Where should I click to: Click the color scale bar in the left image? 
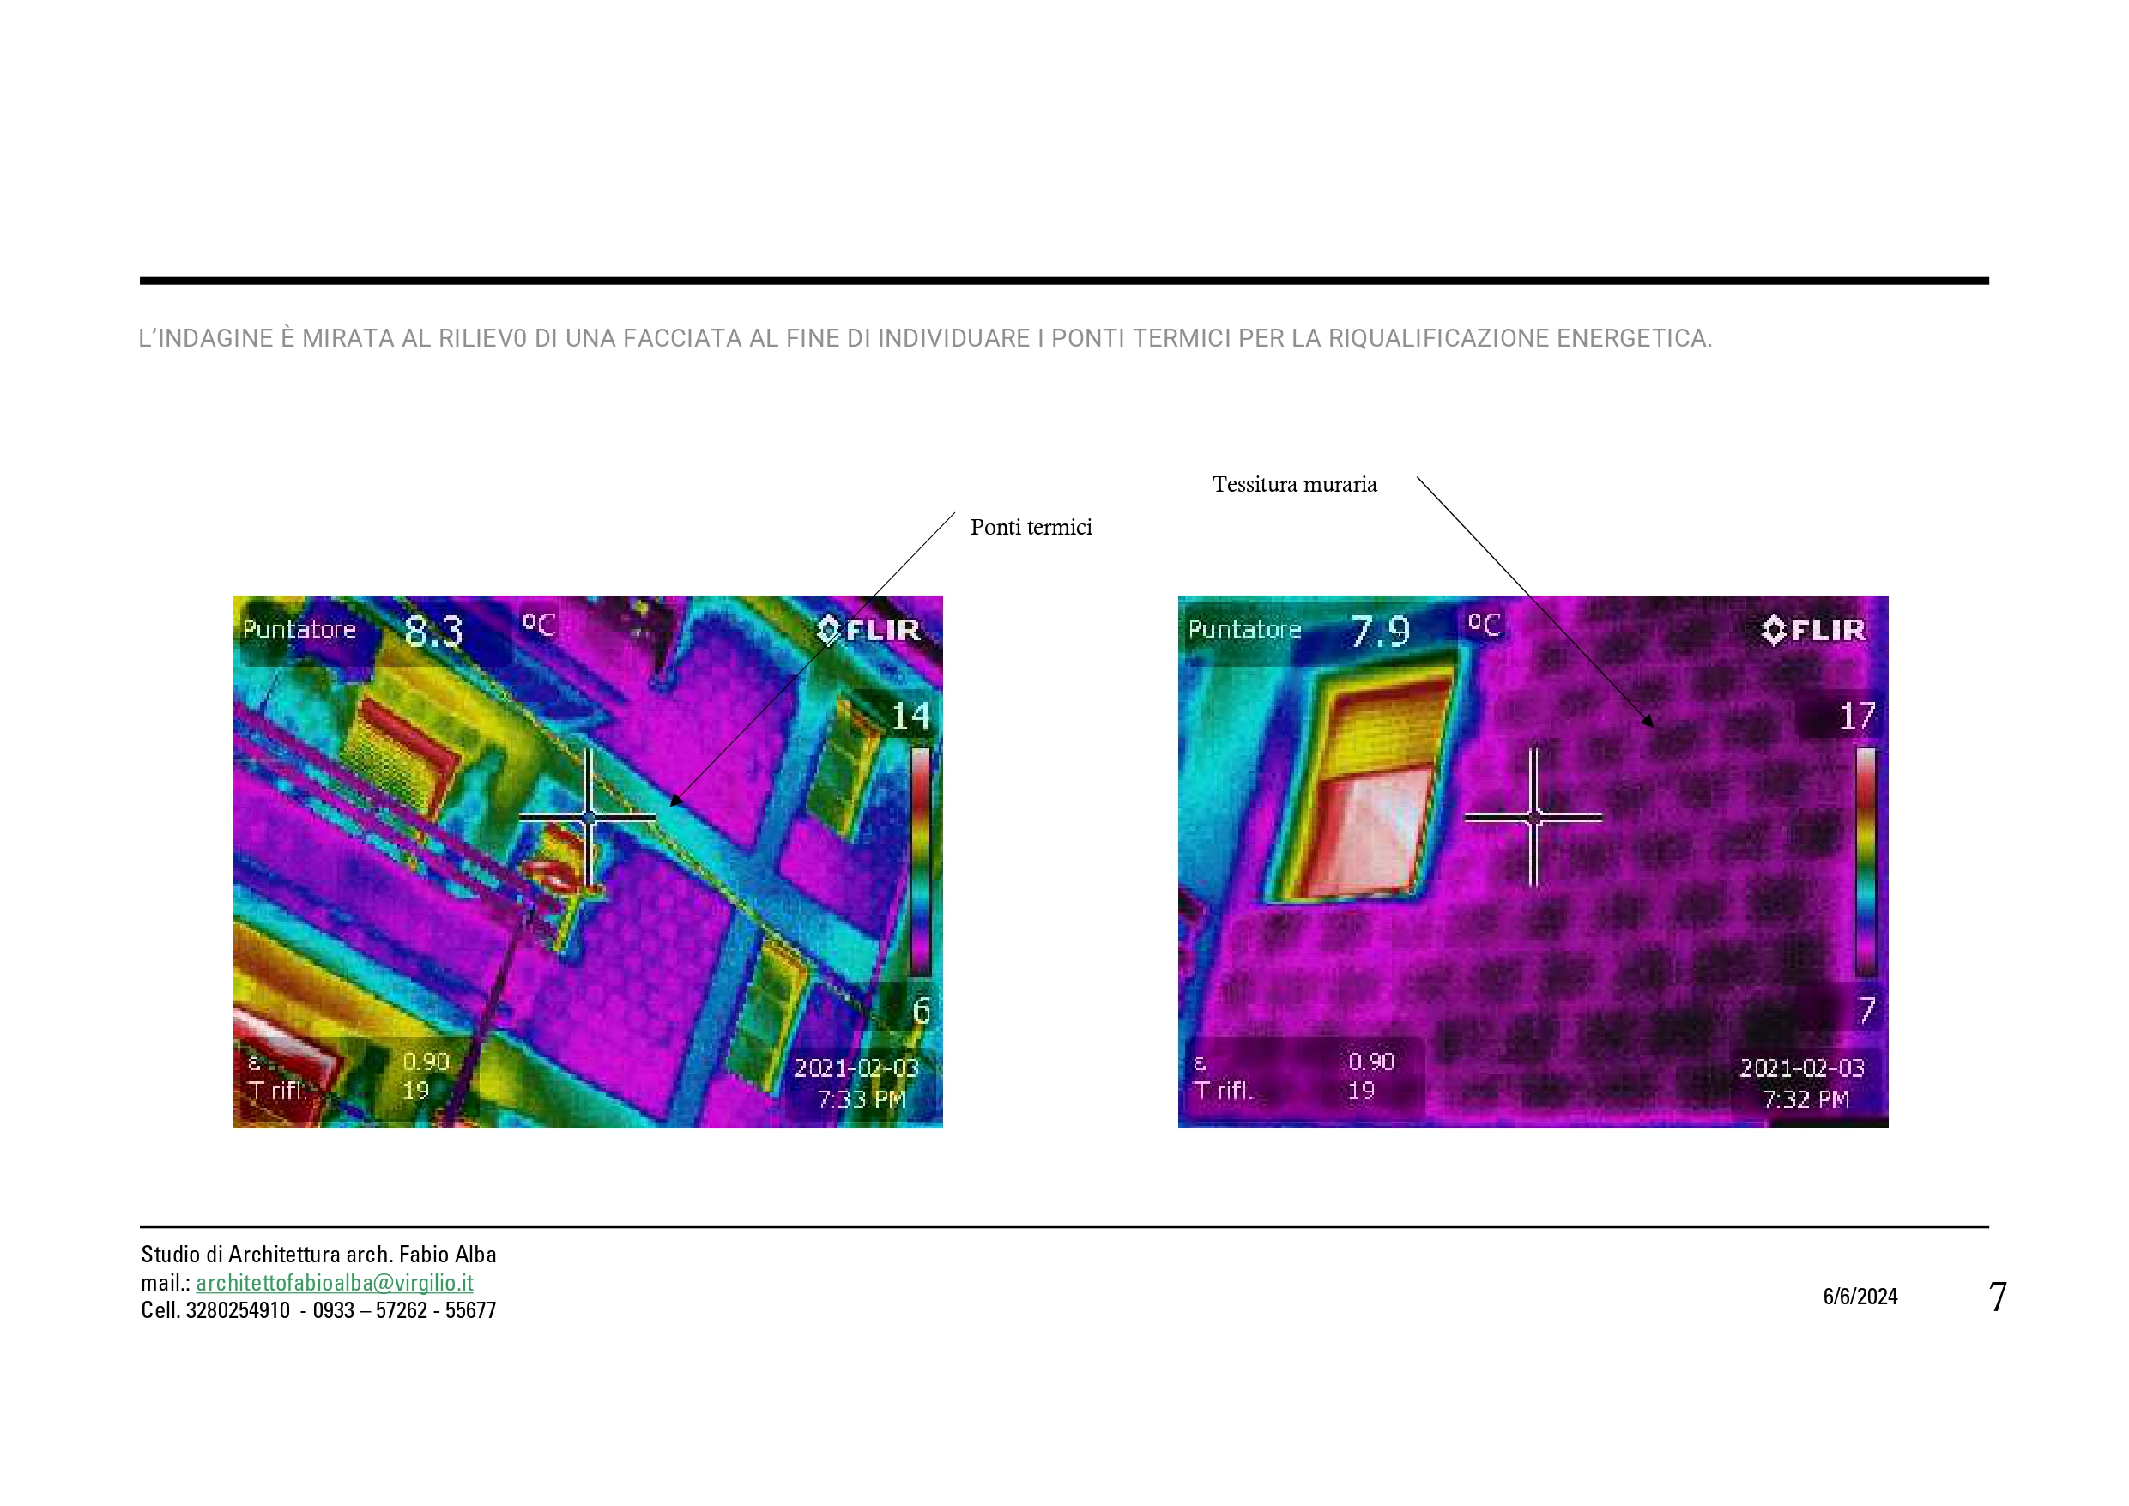coord(921,862)
